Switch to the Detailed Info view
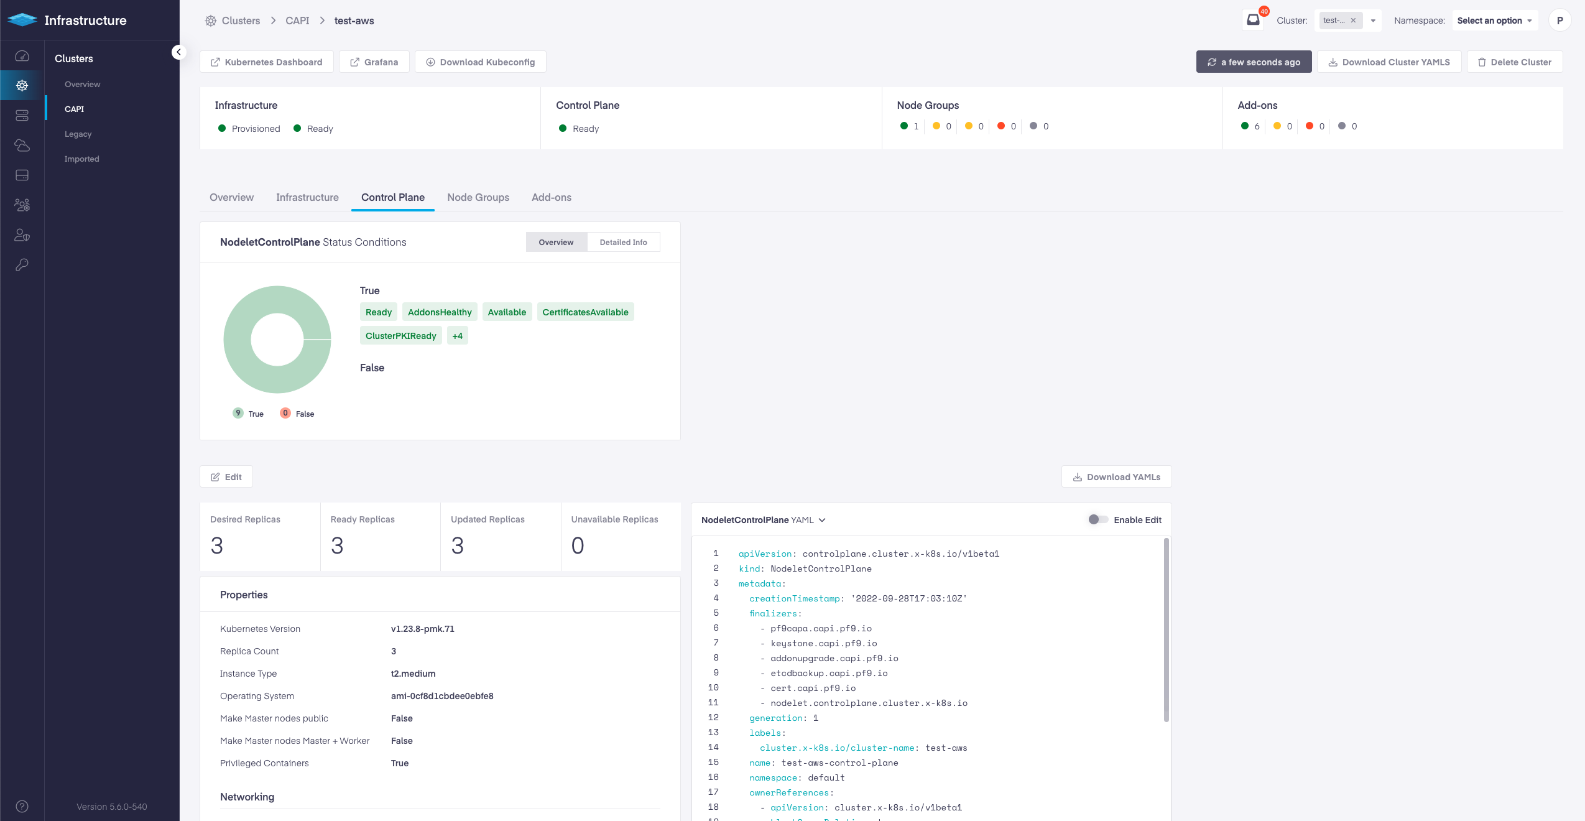Image resolution: width=1585 pixels, height=821 pixels. tap(623, 242)
